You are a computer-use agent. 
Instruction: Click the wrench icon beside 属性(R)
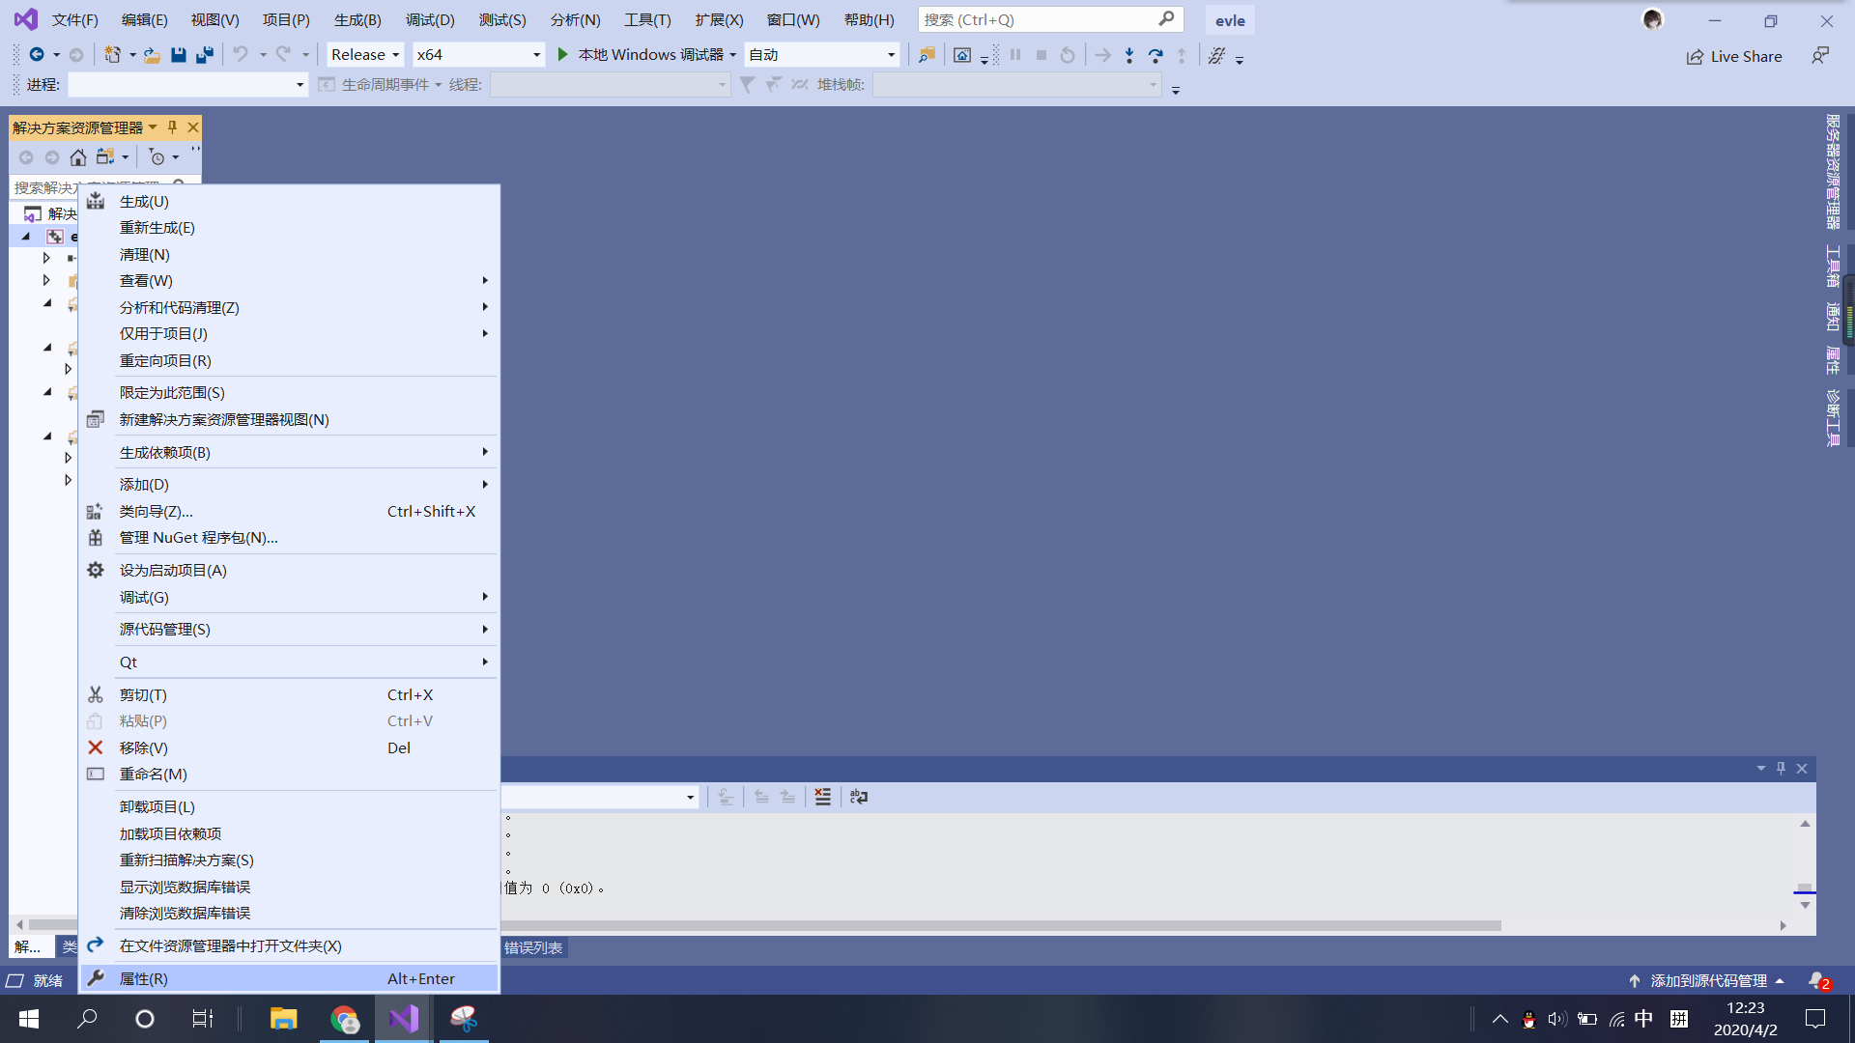point(96,978)
